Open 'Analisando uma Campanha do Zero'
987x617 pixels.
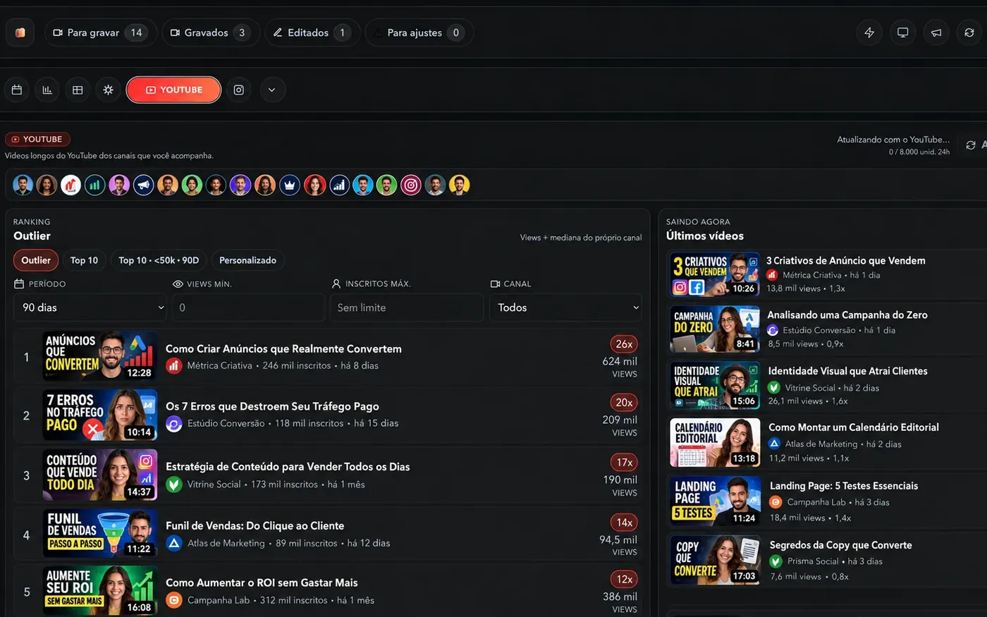tap(847, 315)
